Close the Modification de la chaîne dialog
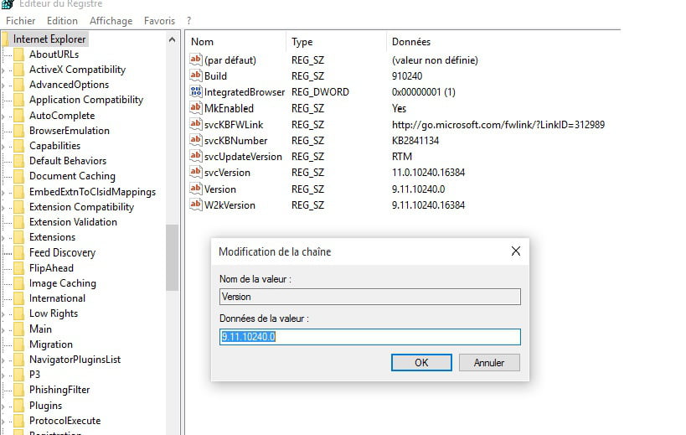 click(516, 251)
